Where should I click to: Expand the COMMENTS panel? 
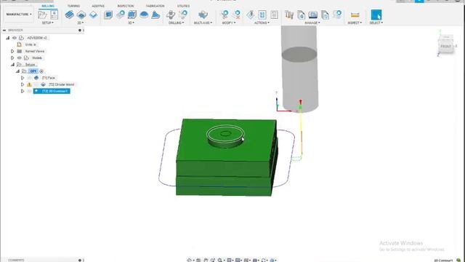click(x=80, y=261)
